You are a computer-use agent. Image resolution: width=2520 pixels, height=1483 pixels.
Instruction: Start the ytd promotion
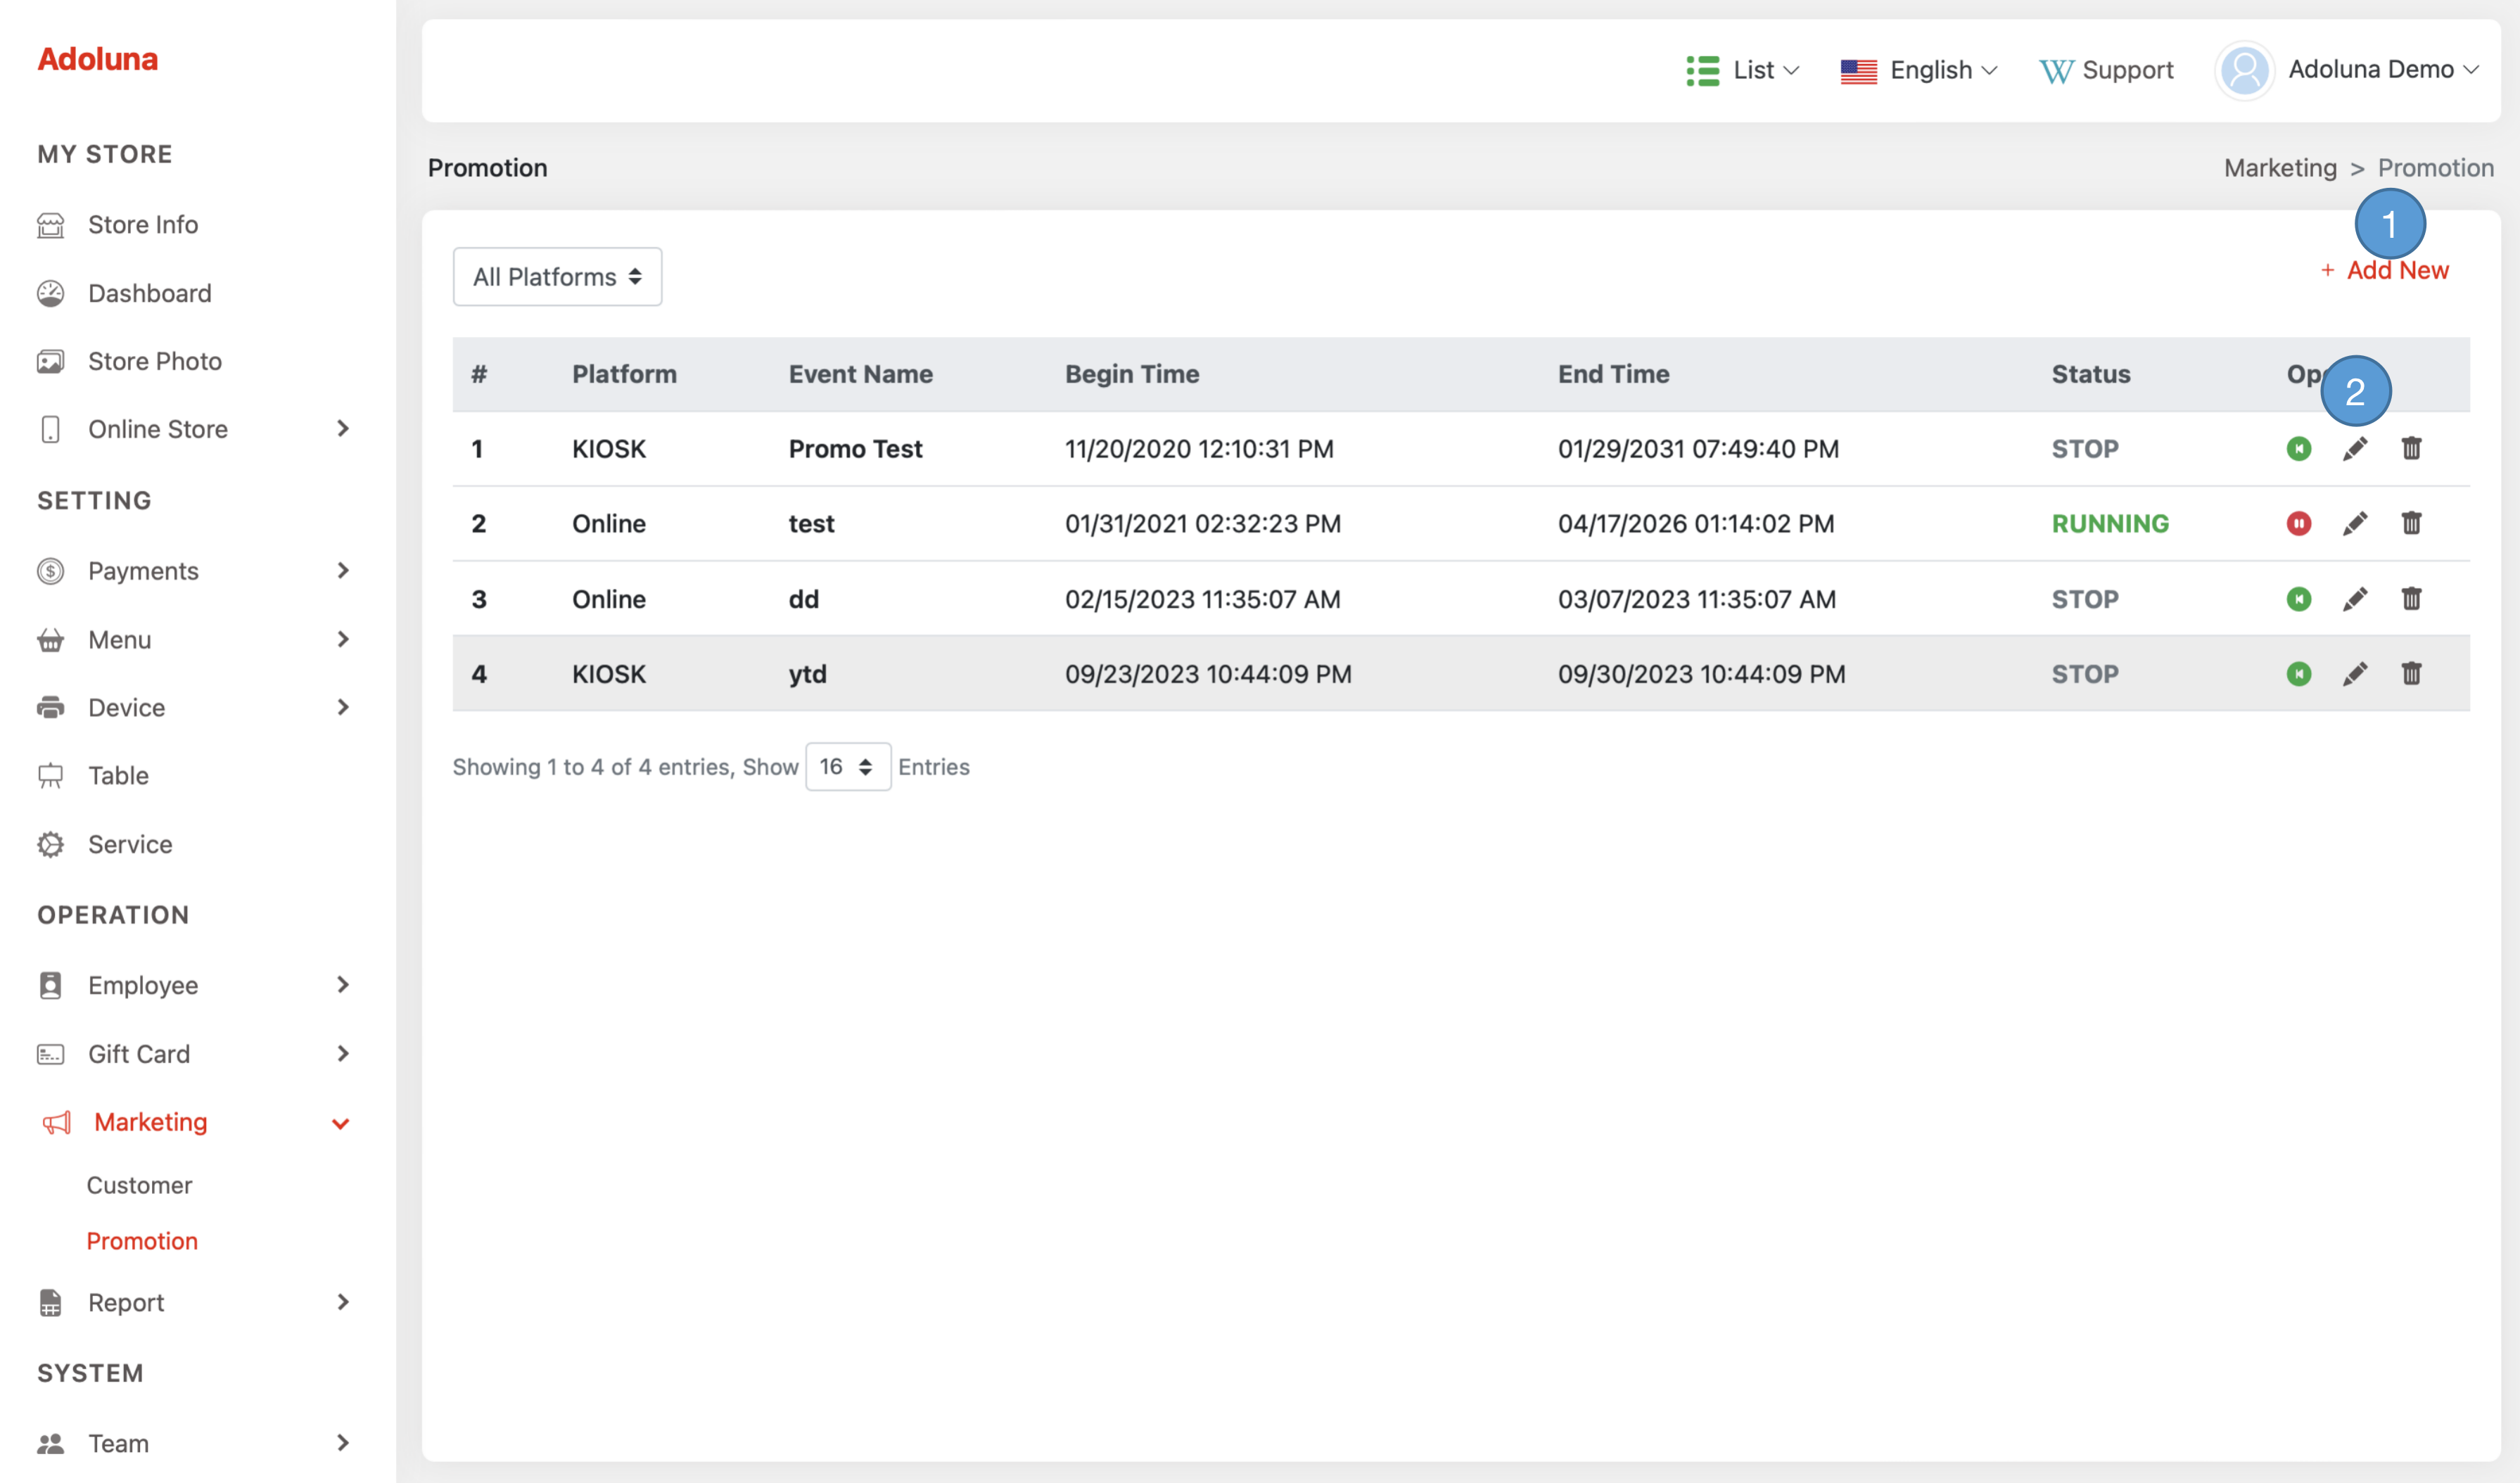tap(2298, 674)
